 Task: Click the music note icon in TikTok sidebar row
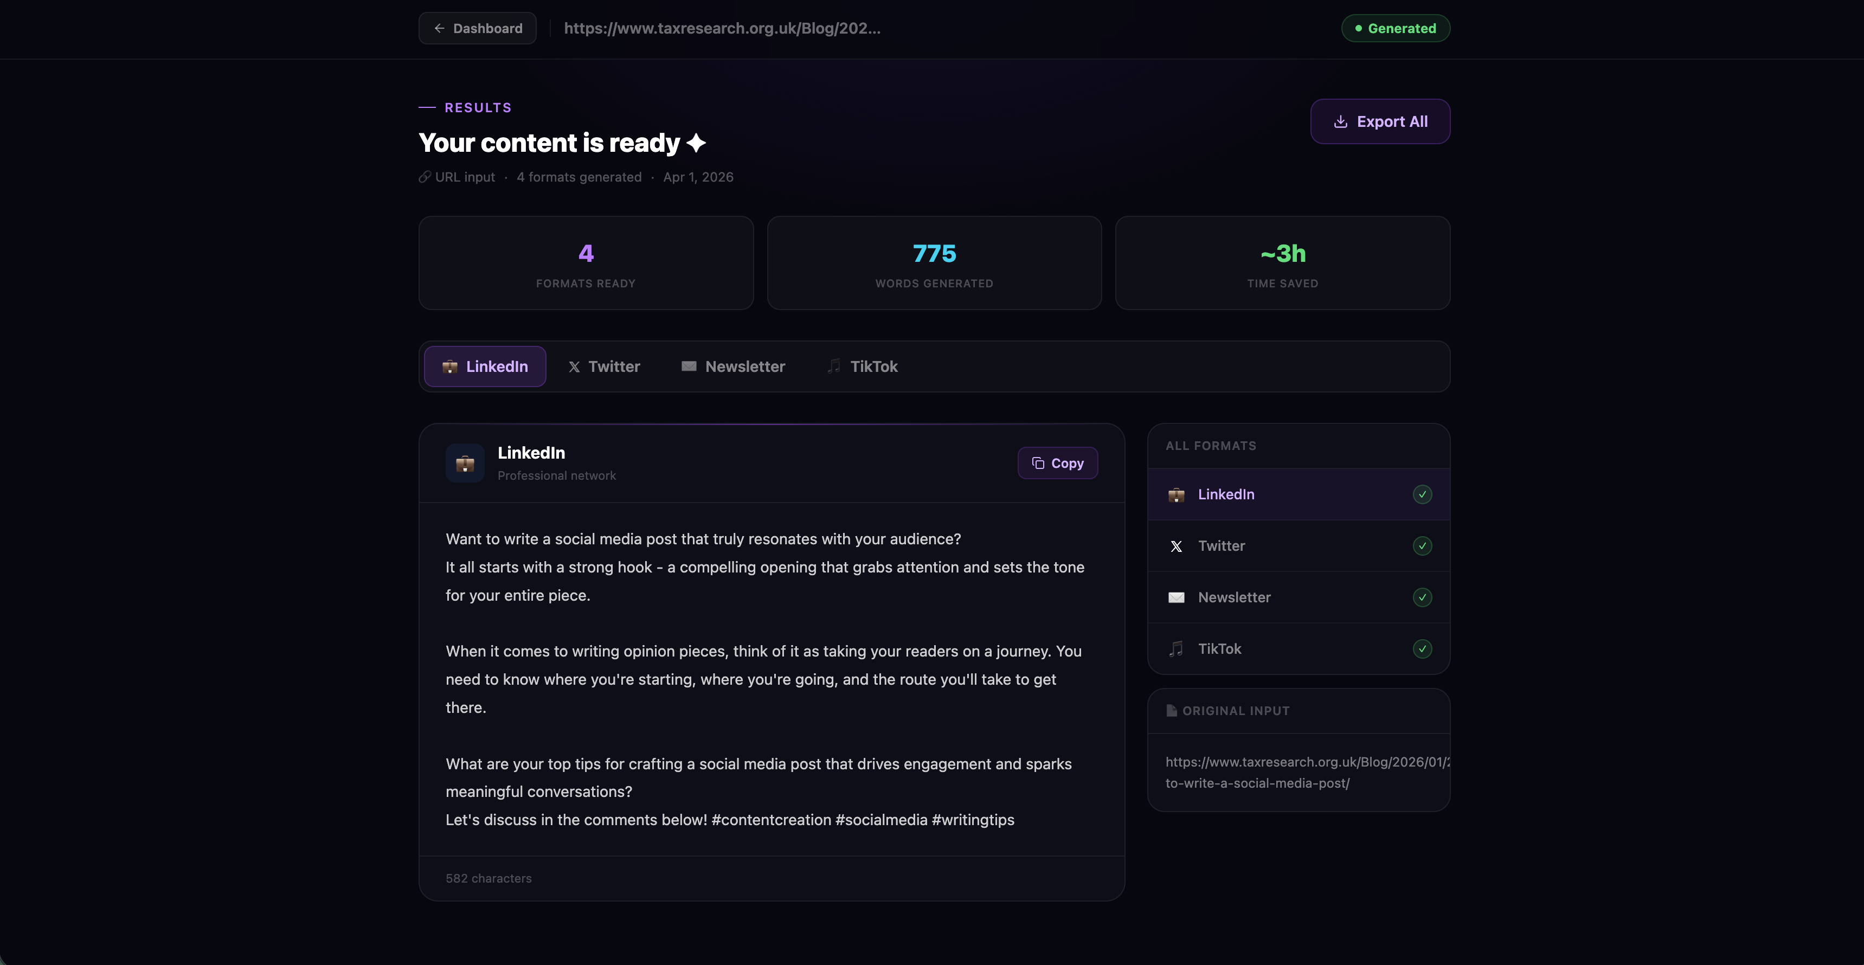click(1176, 649)
